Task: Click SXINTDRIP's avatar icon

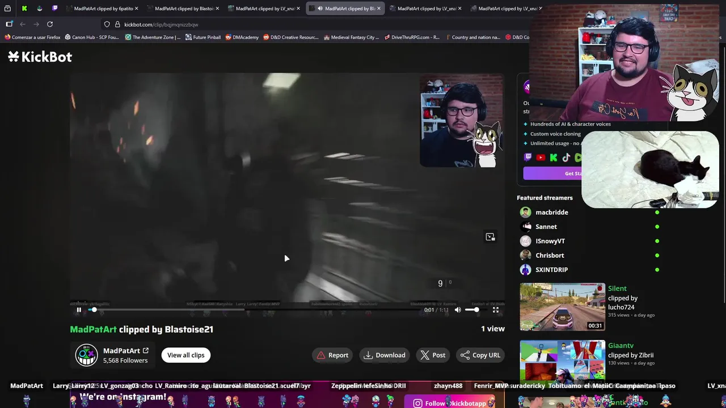Action: pos(525,270)
